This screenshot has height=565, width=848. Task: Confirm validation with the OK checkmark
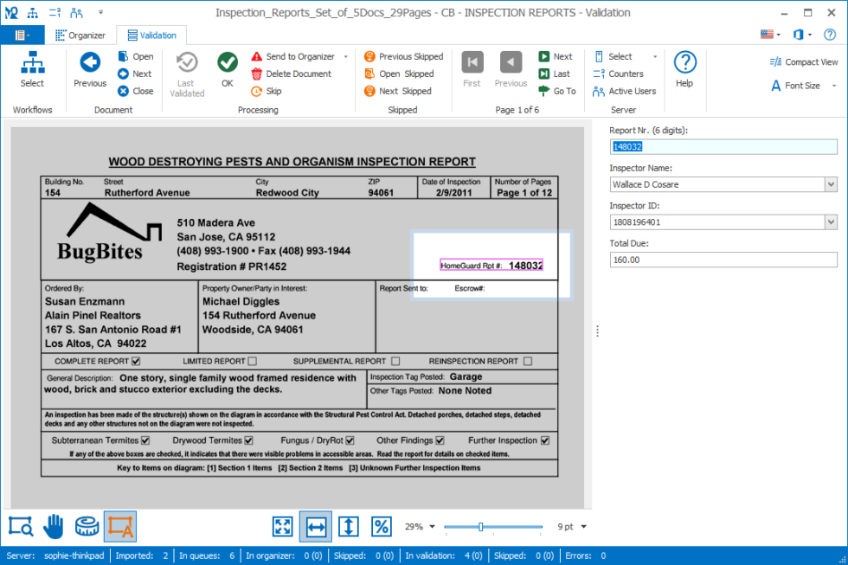tap(227, 70)
